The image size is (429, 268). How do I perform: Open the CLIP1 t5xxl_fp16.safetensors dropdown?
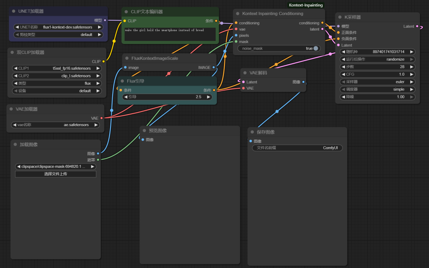tap(57, 68)
